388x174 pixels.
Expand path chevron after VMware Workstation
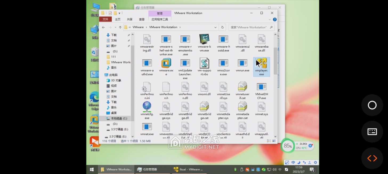180,27
